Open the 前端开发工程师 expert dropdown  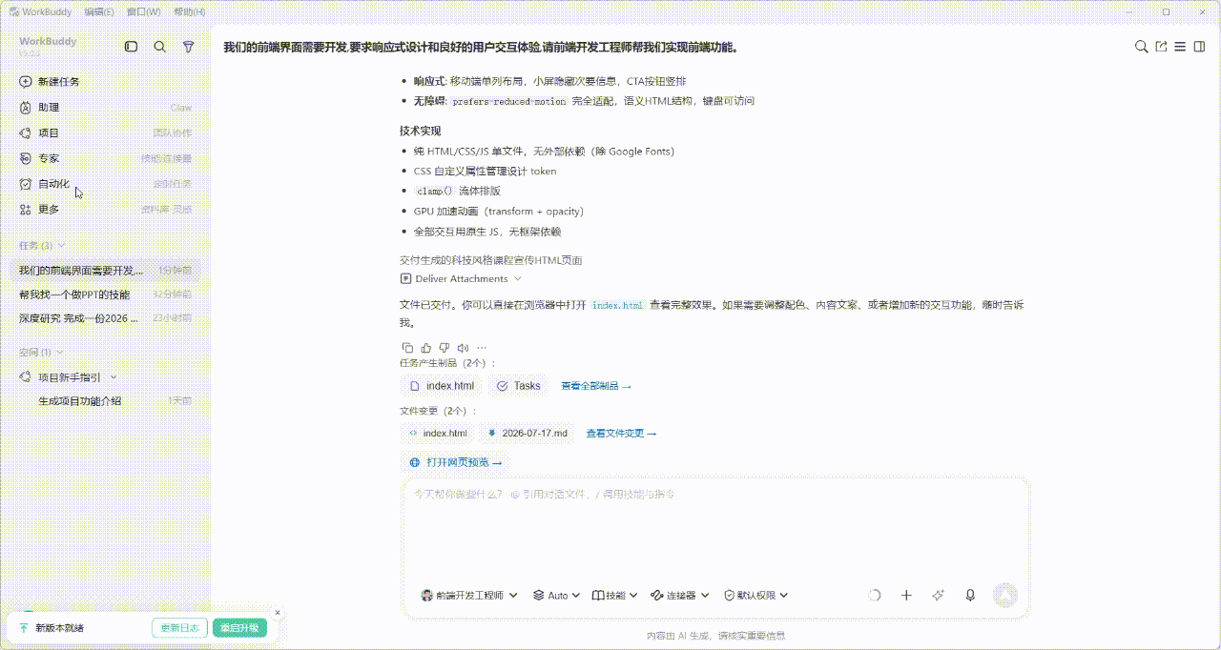469,595
